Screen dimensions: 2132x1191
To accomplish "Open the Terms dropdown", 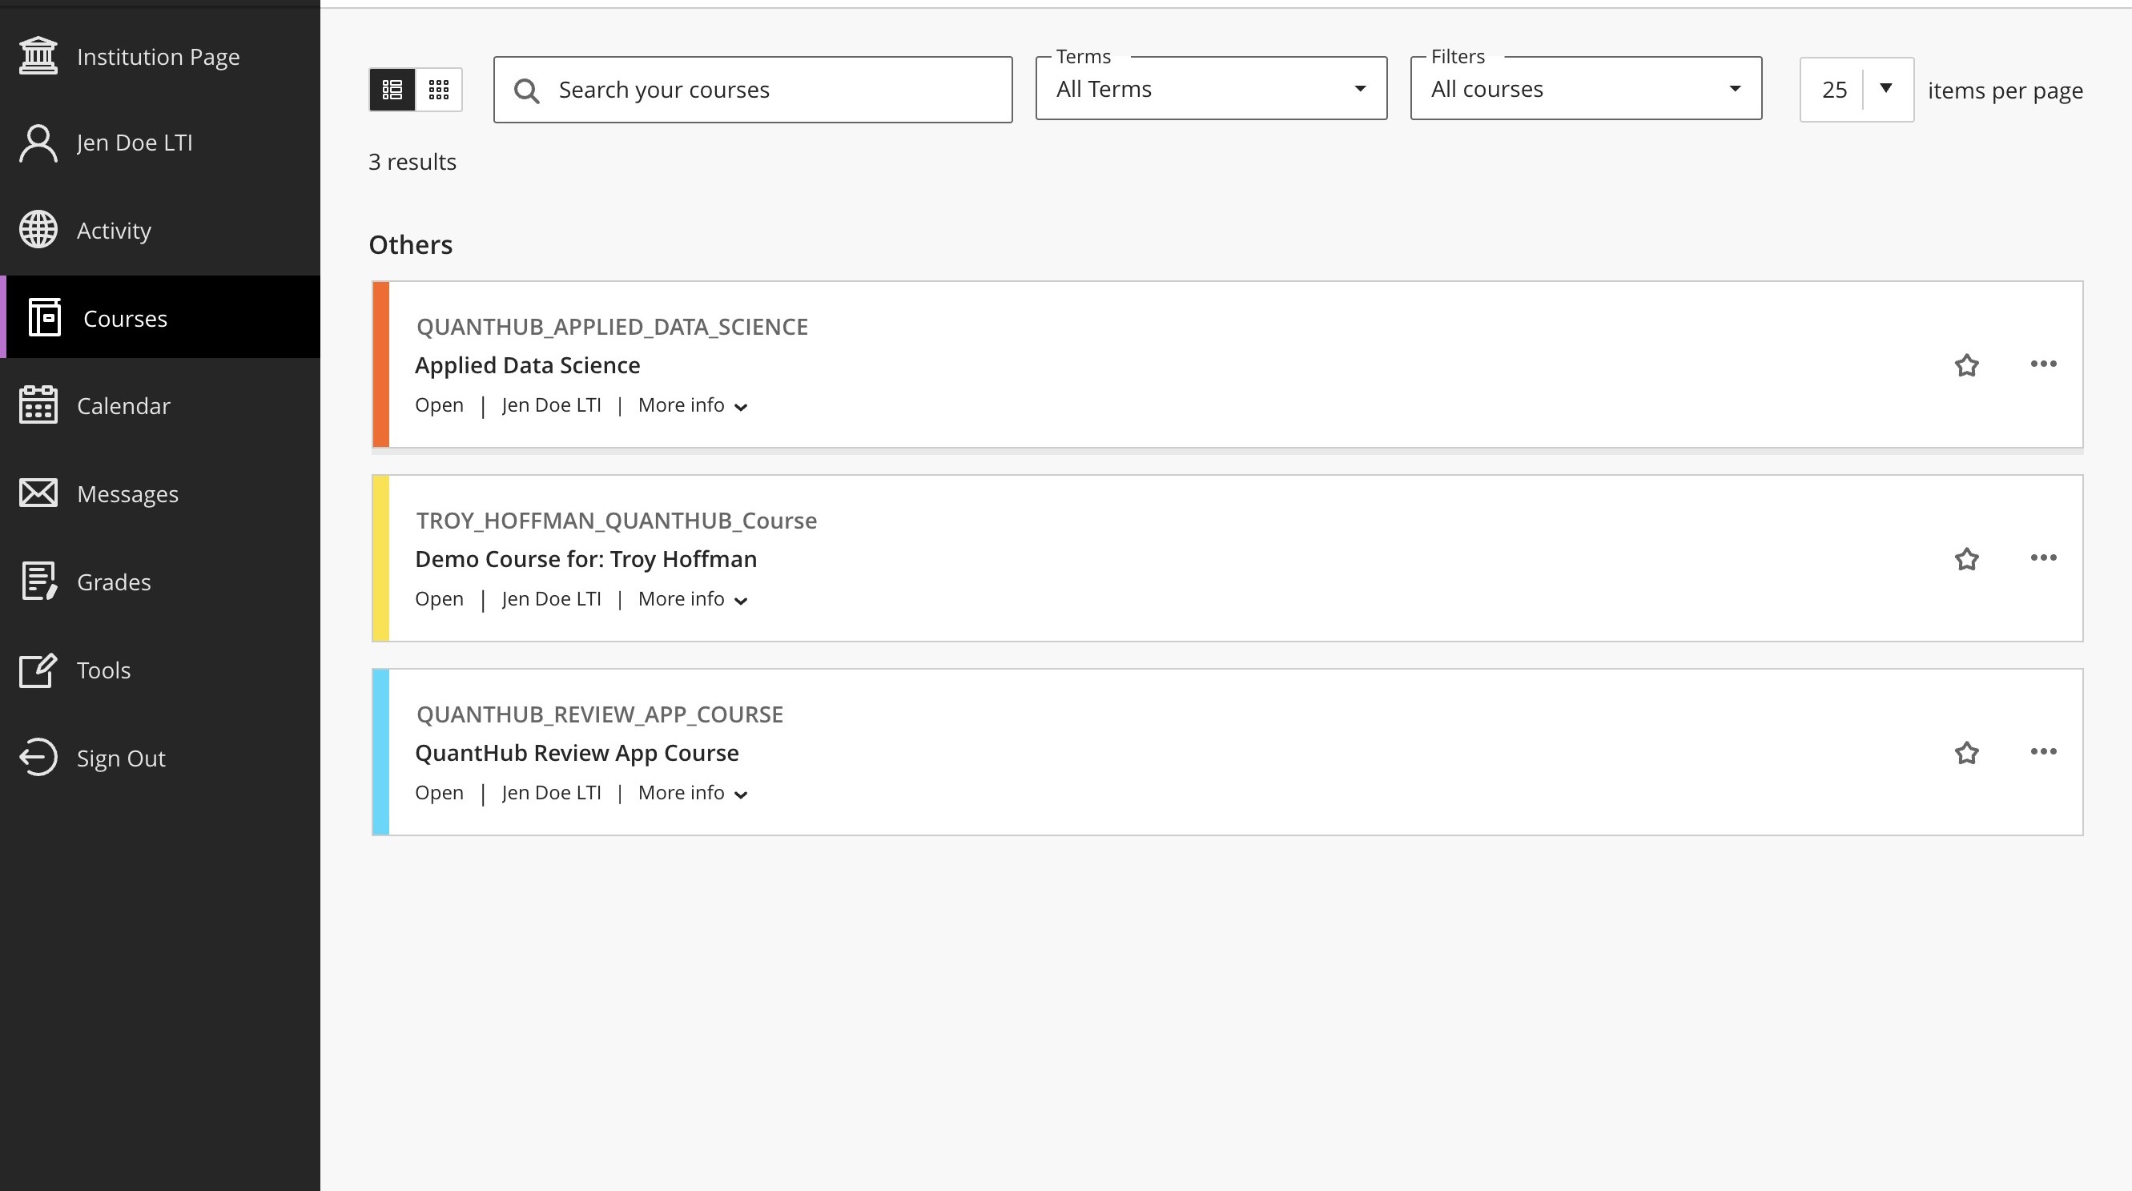I will pos(1210,90).
